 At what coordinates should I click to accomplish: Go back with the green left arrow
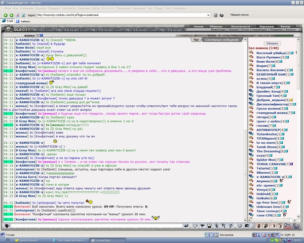[6, 15]
